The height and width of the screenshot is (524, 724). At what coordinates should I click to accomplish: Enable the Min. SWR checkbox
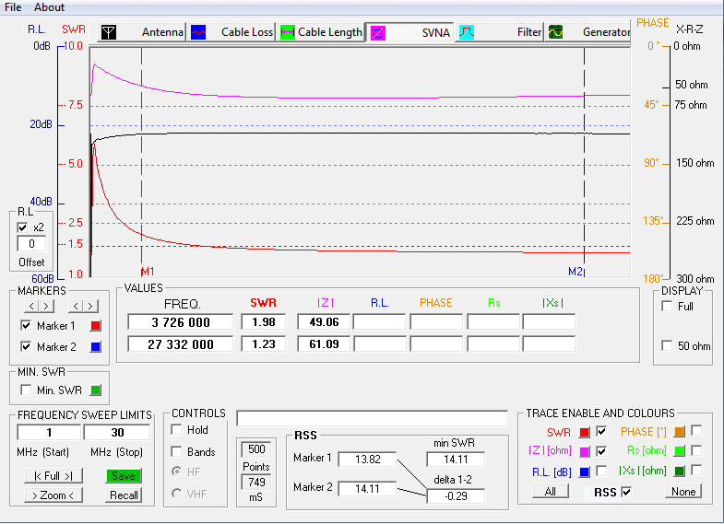tap(26, 390)
